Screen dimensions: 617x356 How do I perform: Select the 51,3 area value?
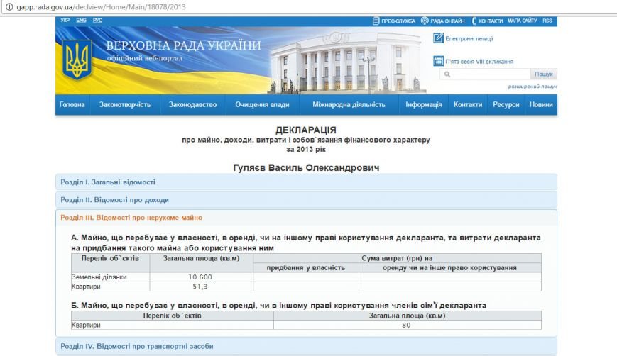200,287
